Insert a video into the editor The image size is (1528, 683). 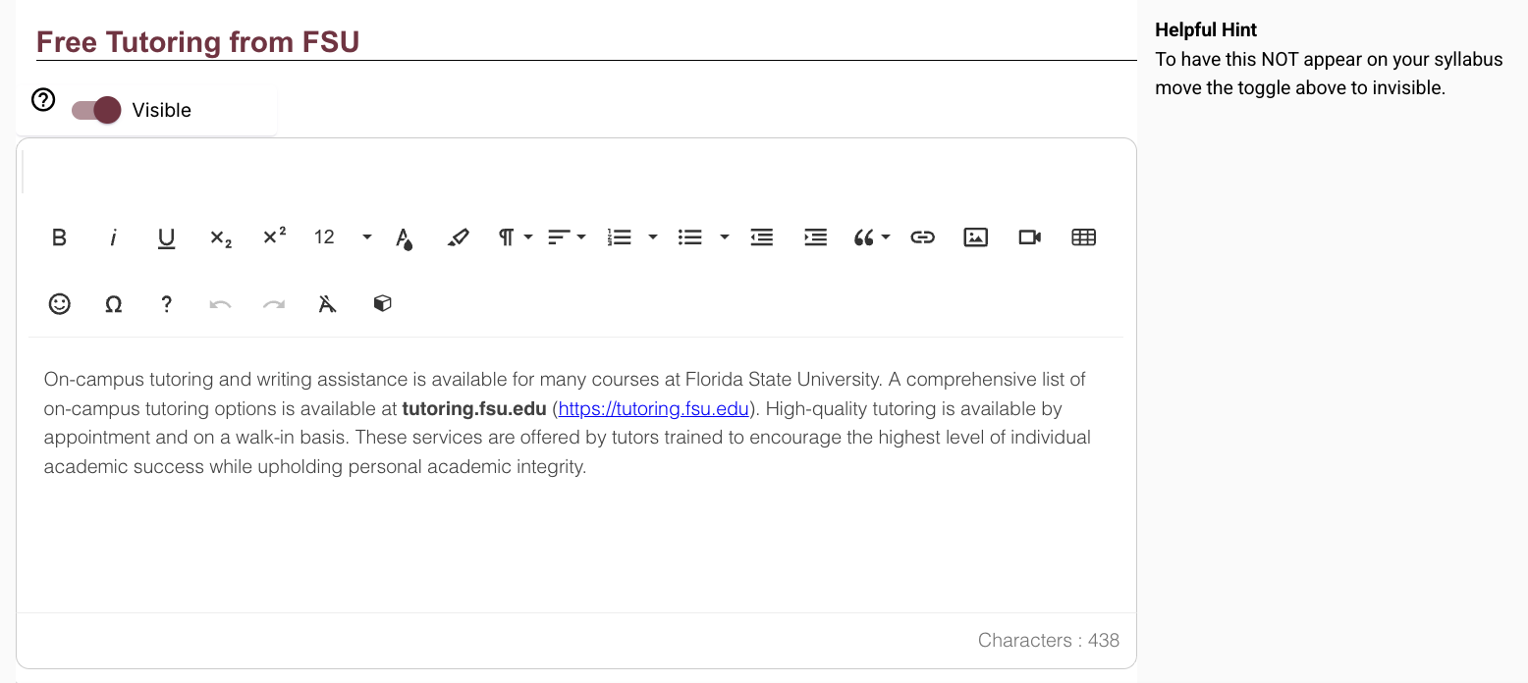coord(1029,237)
